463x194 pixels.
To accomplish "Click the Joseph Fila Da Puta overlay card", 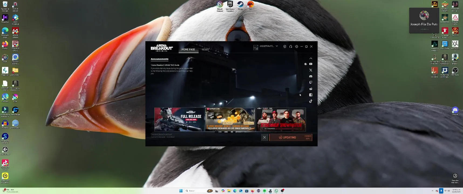I will 424,20.
